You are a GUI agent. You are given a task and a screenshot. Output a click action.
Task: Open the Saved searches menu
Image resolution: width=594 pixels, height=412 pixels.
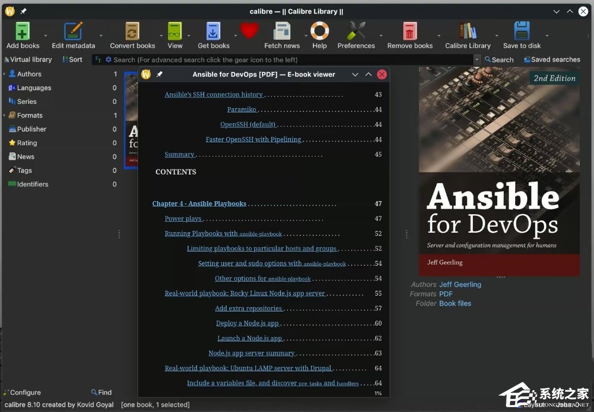point(552,60)
